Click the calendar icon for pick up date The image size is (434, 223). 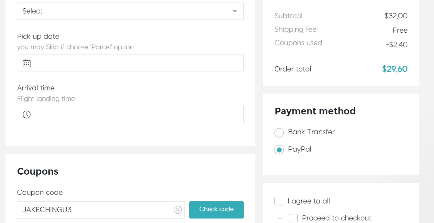[x=27, y=63]
